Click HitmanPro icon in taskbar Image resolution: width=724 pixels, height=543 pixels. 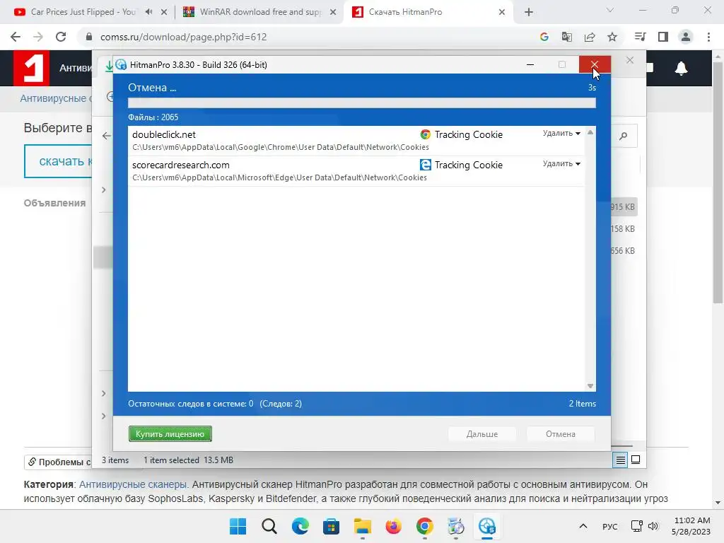click(x=487, y=526)
